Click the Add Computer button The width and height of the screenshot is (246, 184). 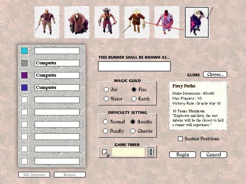pos(34,175)
